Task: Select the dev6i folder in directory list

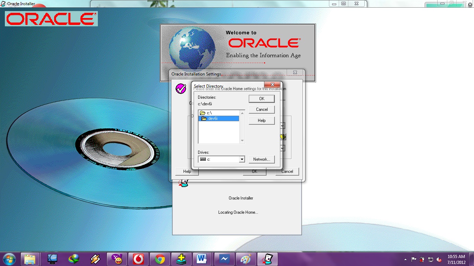Action: (219, 118)
